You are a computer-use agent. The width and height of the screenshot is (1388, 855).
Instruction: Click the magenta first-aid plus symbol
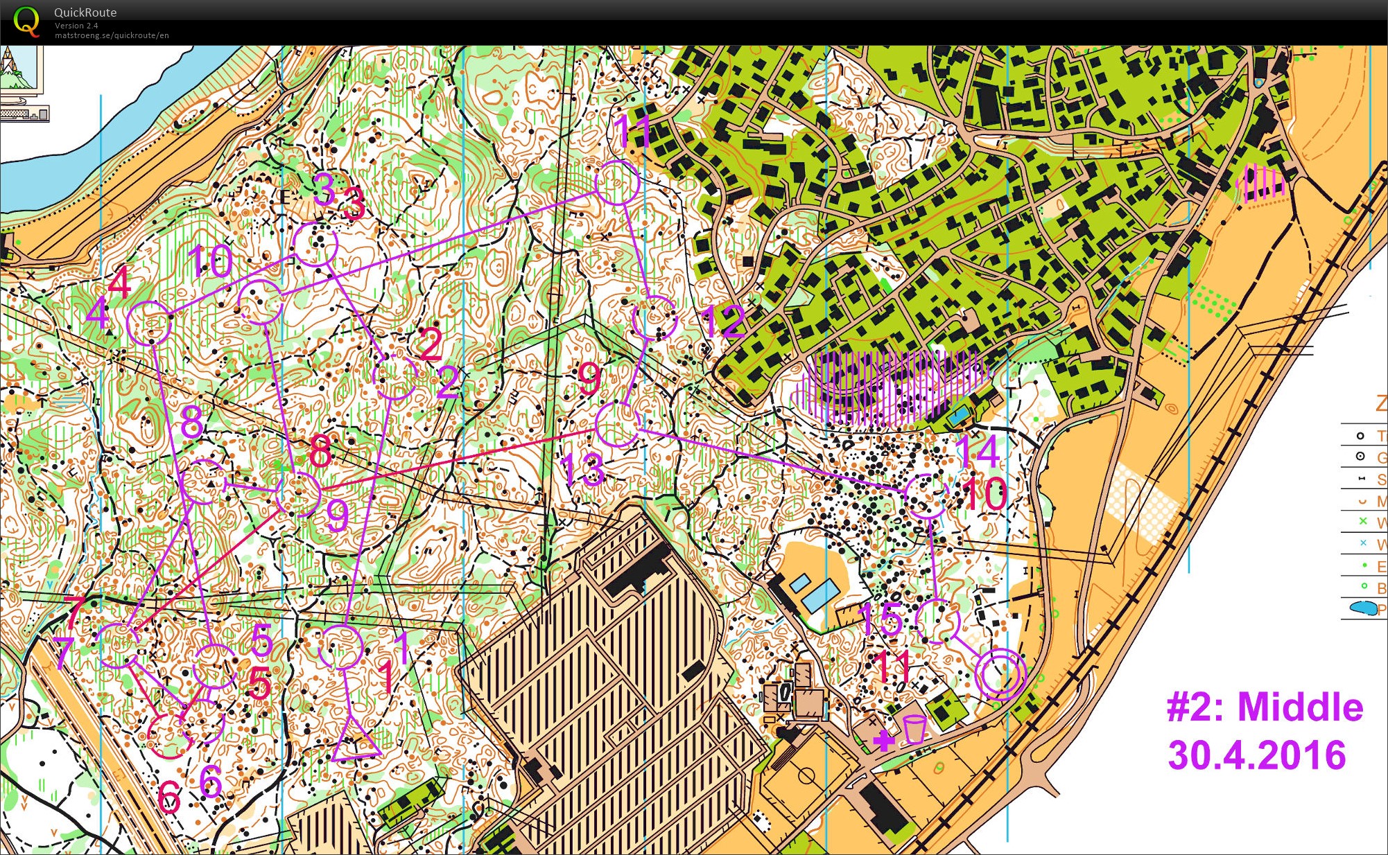883,741
